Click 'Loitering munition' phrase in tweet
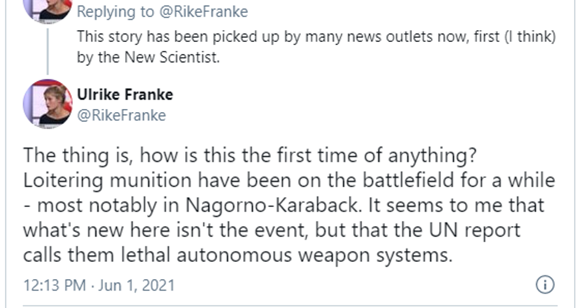Viewport: 579px width, 308px height. [x=106, y=180]
